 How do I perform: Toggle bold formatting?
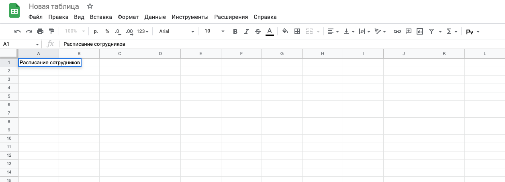pos(235,31)
